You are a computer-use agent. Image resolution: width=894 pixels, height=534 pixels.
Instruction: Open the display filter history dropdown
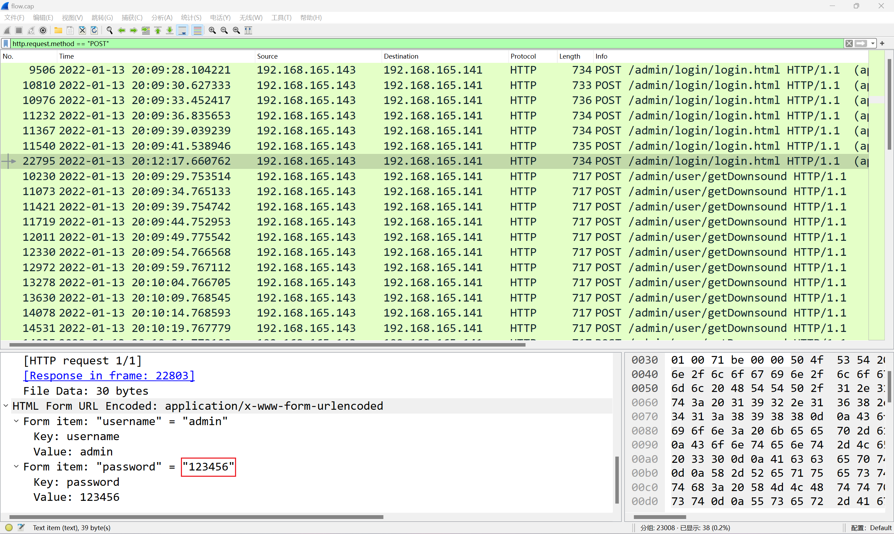click(x=873, y=44)
